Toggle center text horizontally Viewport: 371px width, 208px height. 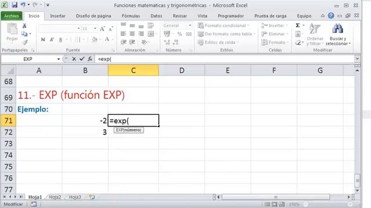tap(132, 34)
